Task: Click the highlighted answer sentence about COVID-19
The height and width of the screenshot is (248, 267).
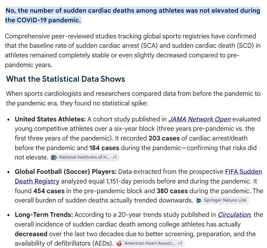Action: (133, 15)
